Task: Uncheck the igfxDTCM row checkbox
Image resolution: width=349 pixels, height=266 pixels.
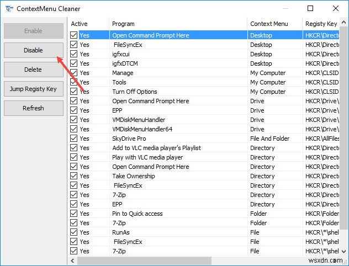Action: coord(73,63)
